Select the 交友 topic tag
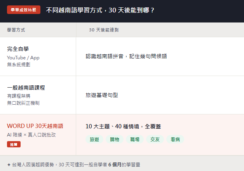 (155, 139)
